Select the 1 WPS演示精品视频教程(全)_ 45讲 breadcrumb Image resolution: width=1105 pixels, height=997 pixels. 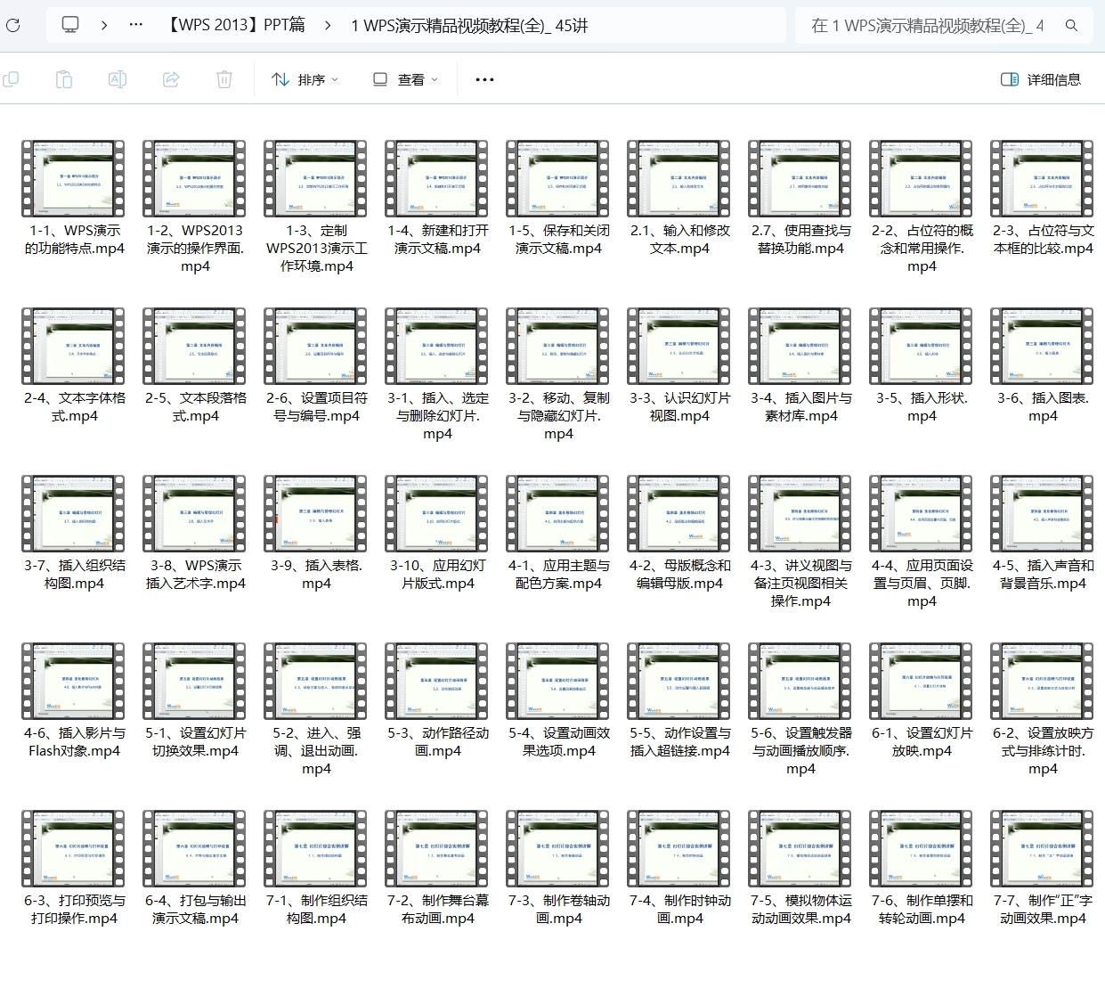point(469,26)
